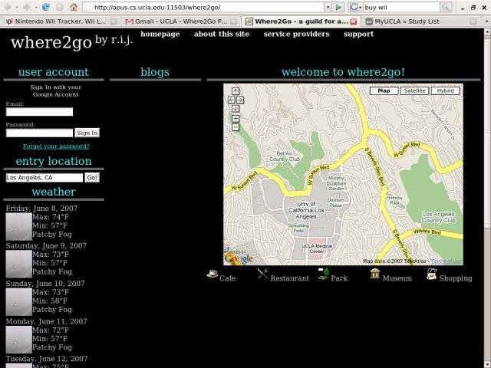
Task: Open the support menu item
Action: coord(358,34)
